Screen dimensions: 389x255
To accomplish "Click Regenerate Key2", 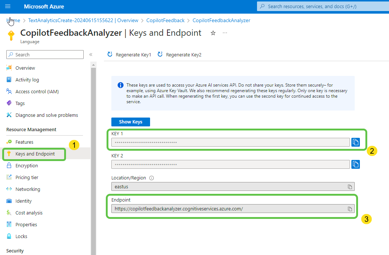I will coord(180,55).
